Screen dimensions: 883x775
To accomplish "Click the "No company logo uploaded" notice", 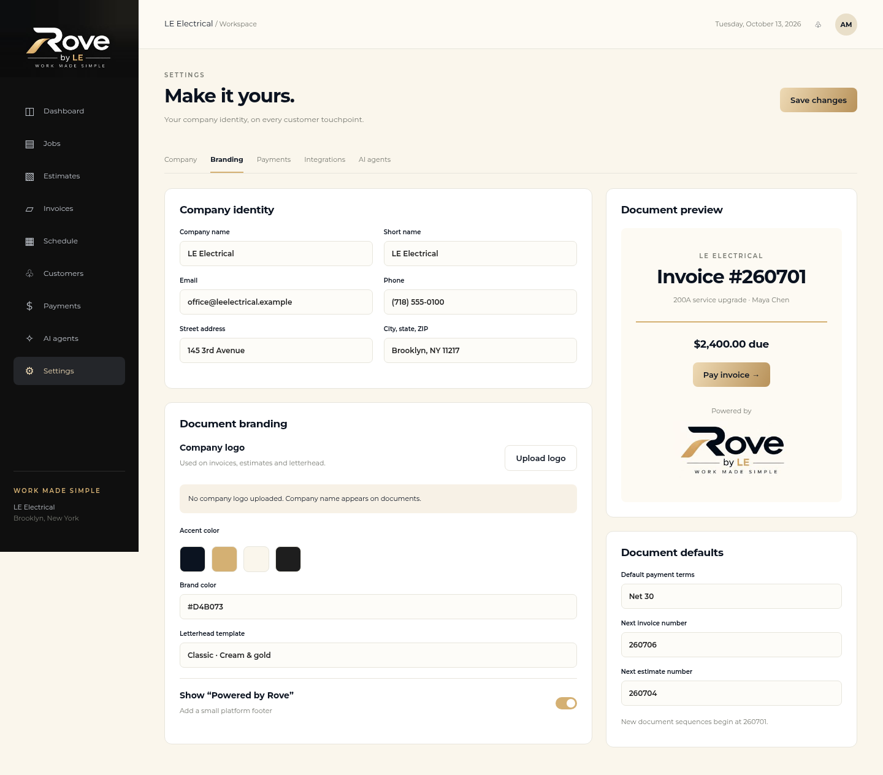I will point(378,498).
